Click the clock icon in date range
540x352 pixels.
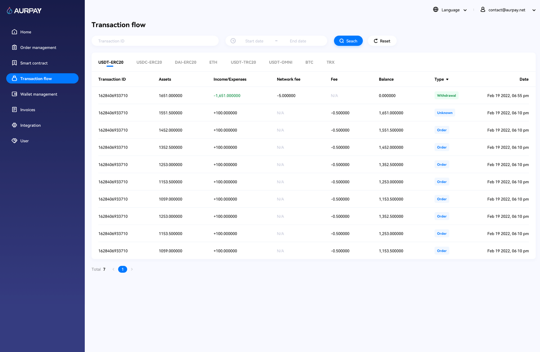point(233,41)
